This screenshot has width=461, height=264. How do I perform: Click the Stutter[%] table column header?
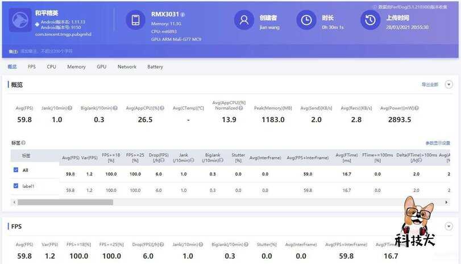(x=238, y=158)
